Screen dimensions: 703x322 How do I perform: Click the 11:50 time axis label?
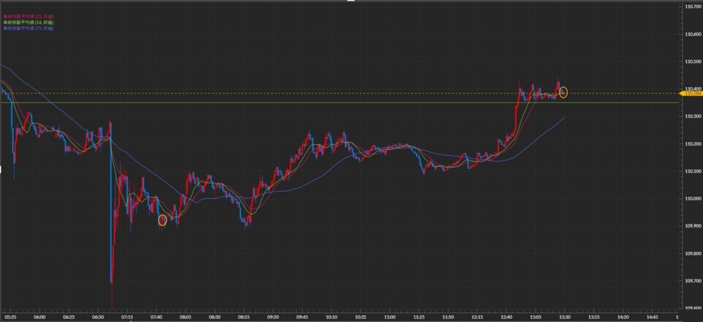448,317
